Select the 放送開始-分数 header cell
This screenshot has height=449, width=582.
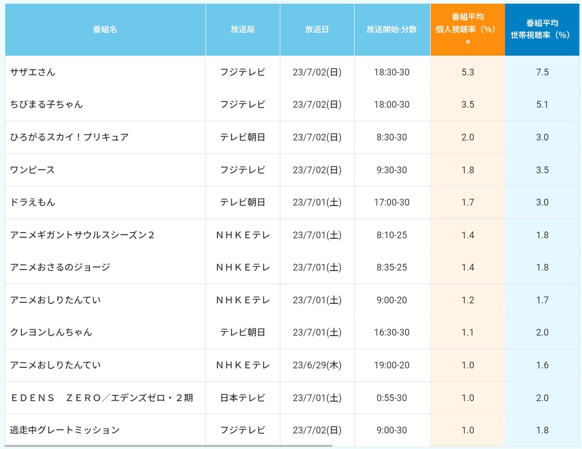tap(392, 29)
